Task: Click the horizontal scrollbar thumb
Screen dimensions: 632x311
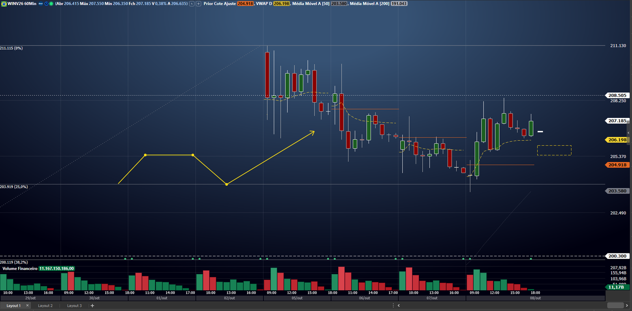Action: pyautogui.click(x=615, y=305)
